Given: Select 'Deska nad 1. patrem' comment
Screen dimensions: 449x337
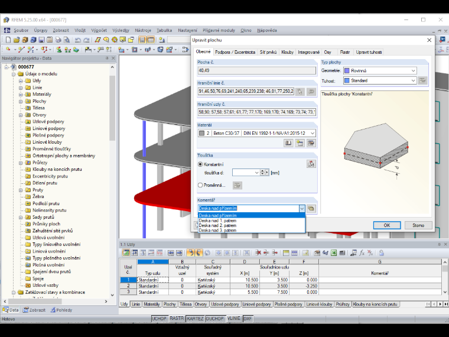Looking at the screenshot, I should (x=252, y=221).
